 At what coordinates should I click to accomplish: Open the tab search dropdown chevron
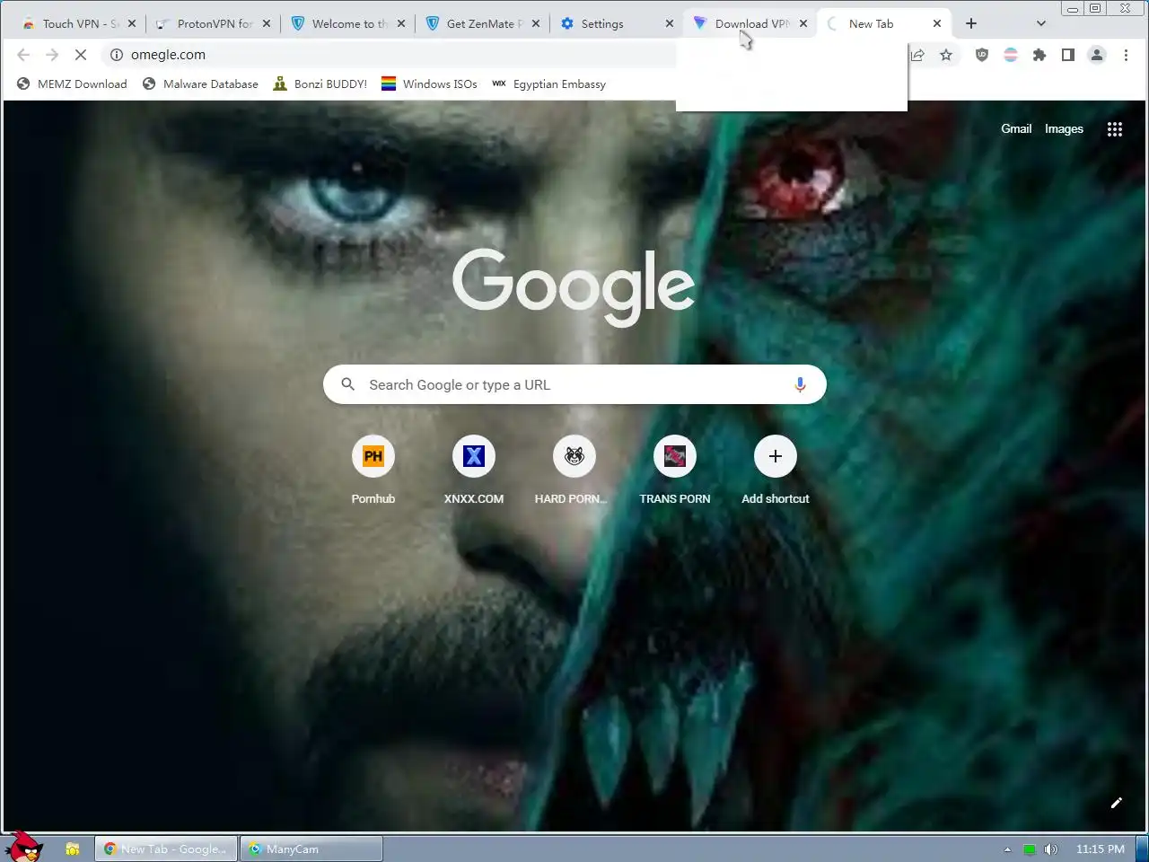point(1041,23)
